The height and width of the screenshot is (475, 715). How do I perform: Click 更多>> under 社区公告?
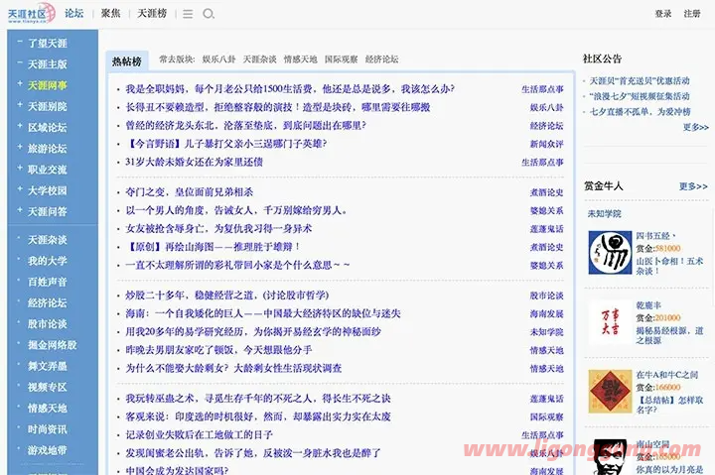[696, 127]
